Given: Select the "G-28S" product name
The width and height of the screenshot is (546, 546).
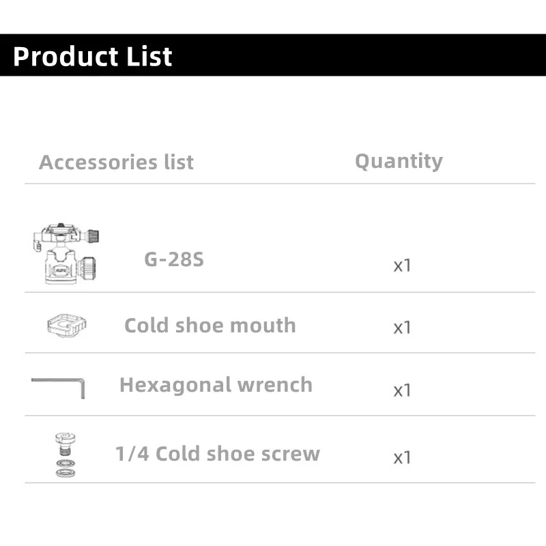Looking at the screenshot, I should click(x=174, y=259).
